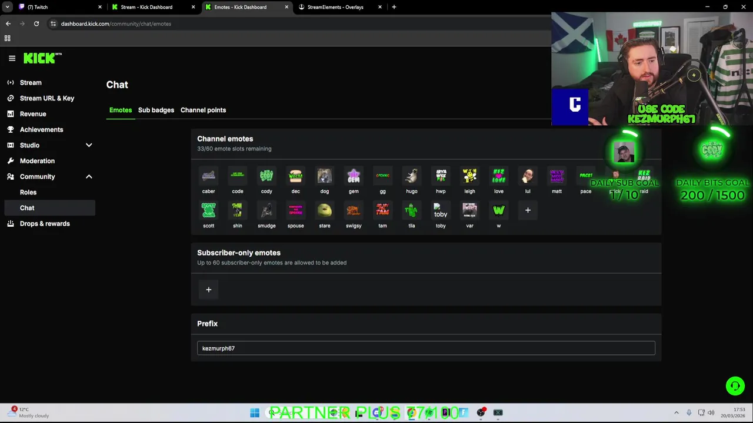The width and height of the screenshot is (753, 423).
Task: Select the spouse emote
Action: coord(295,210)
